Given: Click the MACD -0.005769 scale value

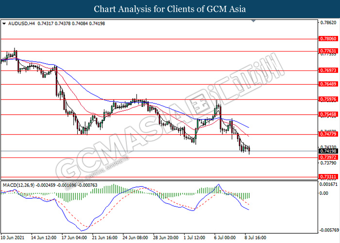Looking at the screenshot, I should tap(328, 230).
